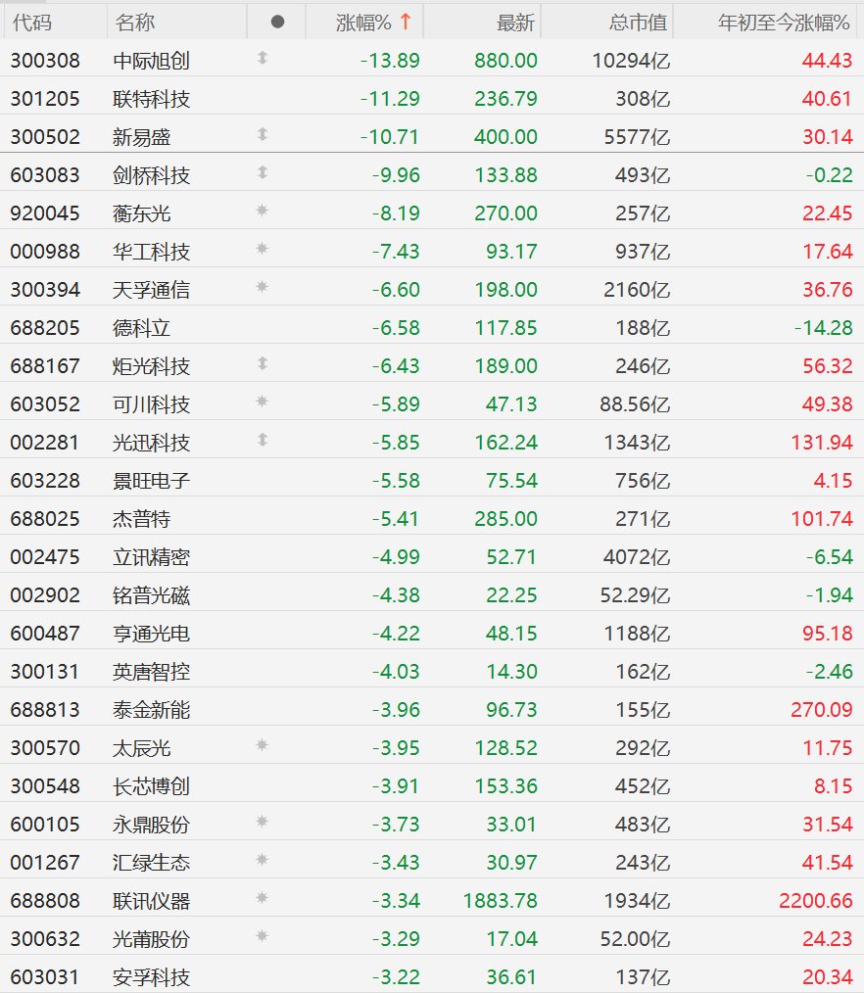Click the -13.89 change value

tap(390, 61)
